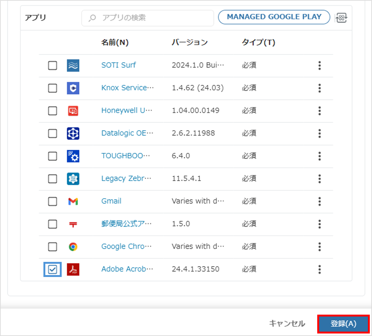
Task: Open the Google Chro app link
Action: point(126,247)
